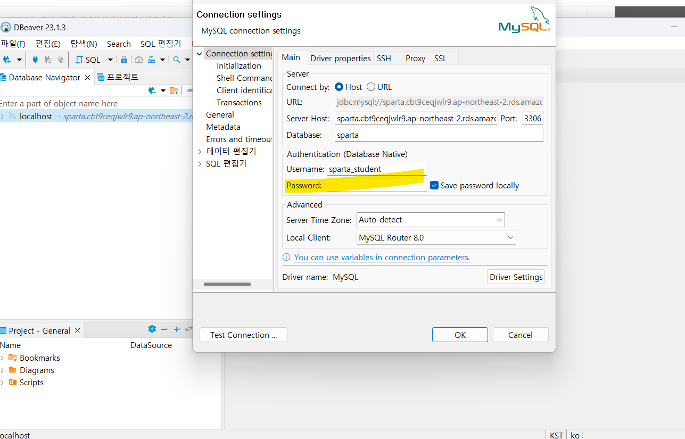
Task: Click the blue padlock icon in toolbar
Action: [x=124, y=60]
